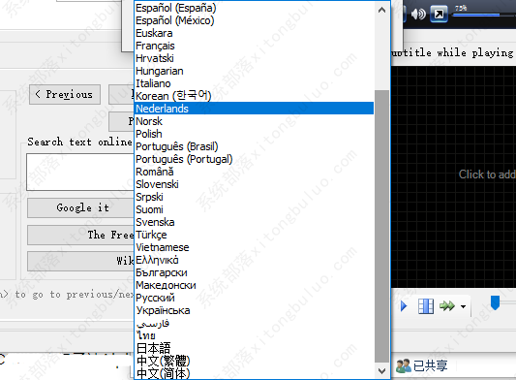Choose Euskara from language list

coord(254,33)
